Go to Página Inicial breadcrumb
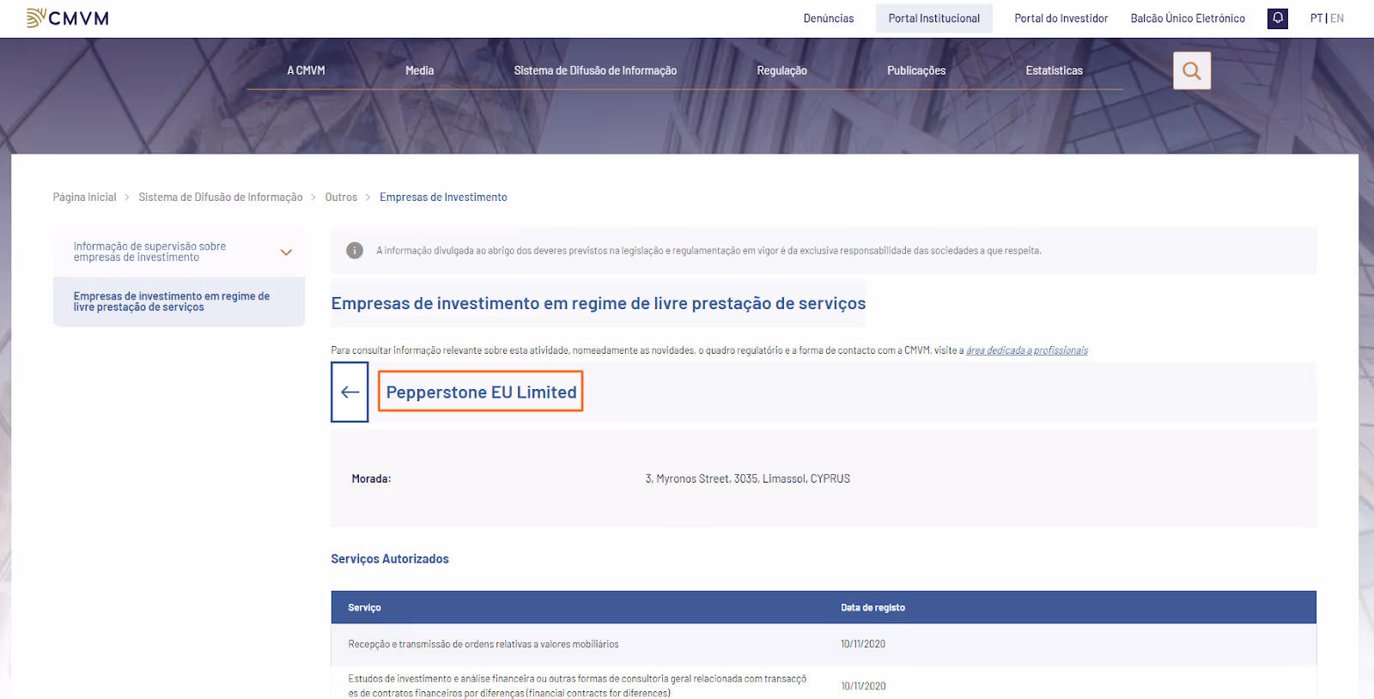The height and width of the screenshot is (699, 1374). click(84, 198)
